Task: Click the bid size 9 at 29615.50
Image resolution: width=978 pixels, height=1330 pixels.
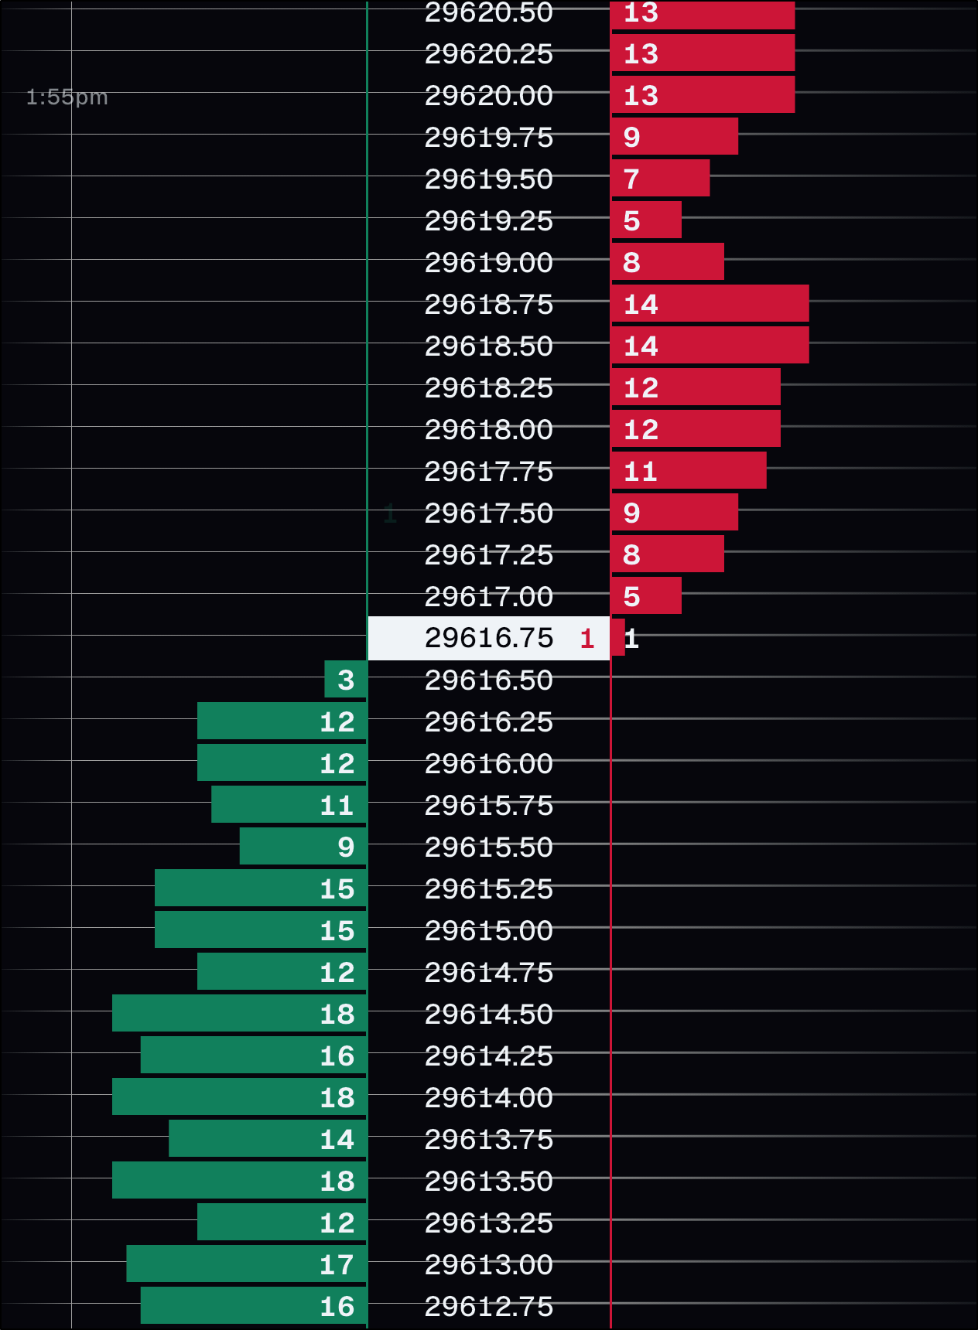Action: pyautogui.click(x=346, y=847)
